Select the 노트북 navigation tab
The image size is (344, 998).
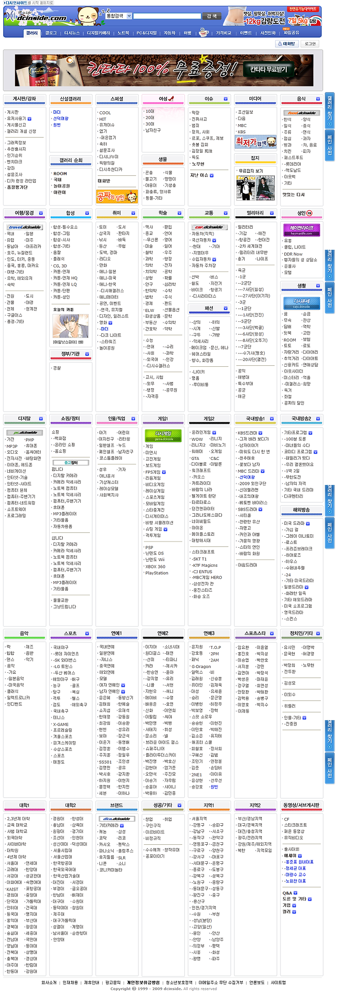[123, 33]
